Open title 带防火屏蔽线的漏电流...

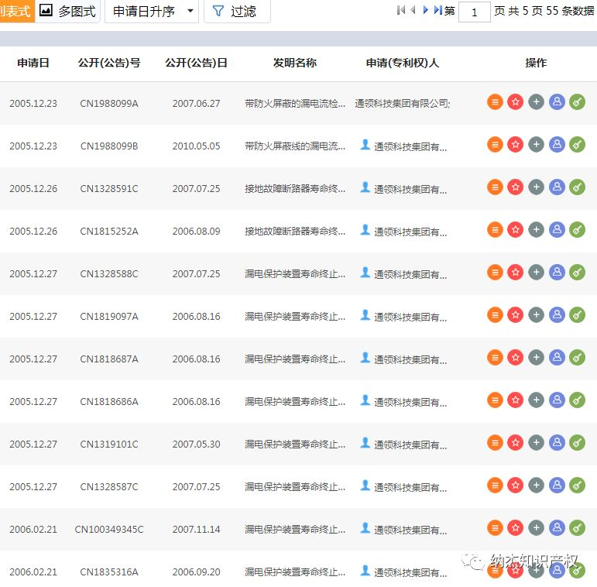(x=295, y=146)
